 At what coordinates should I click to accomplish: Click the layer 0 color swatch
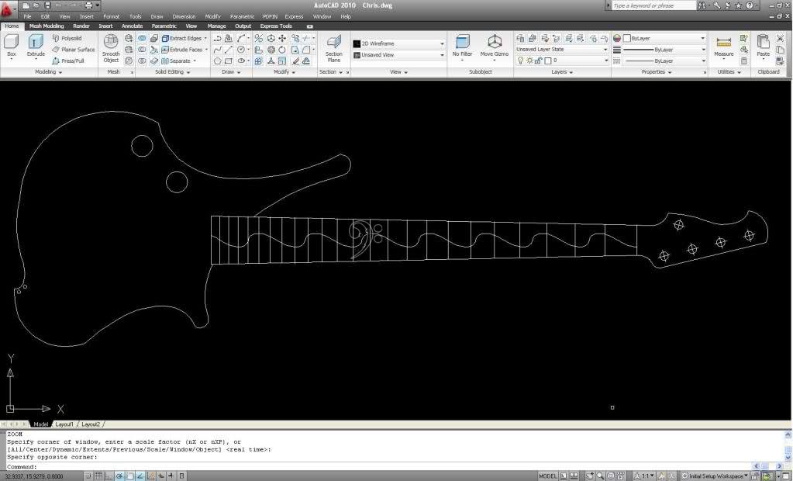[x=548, y=61]
